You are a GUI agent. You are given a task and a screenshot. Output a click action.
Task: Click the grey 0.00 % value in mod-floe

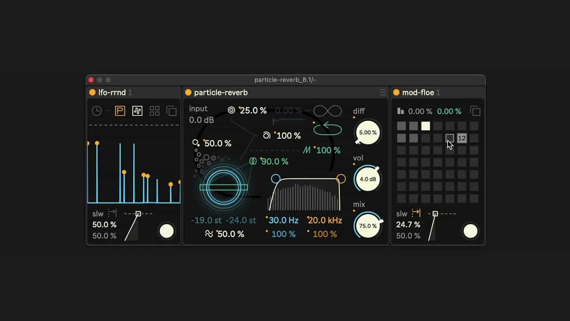[x=420, y=111]
